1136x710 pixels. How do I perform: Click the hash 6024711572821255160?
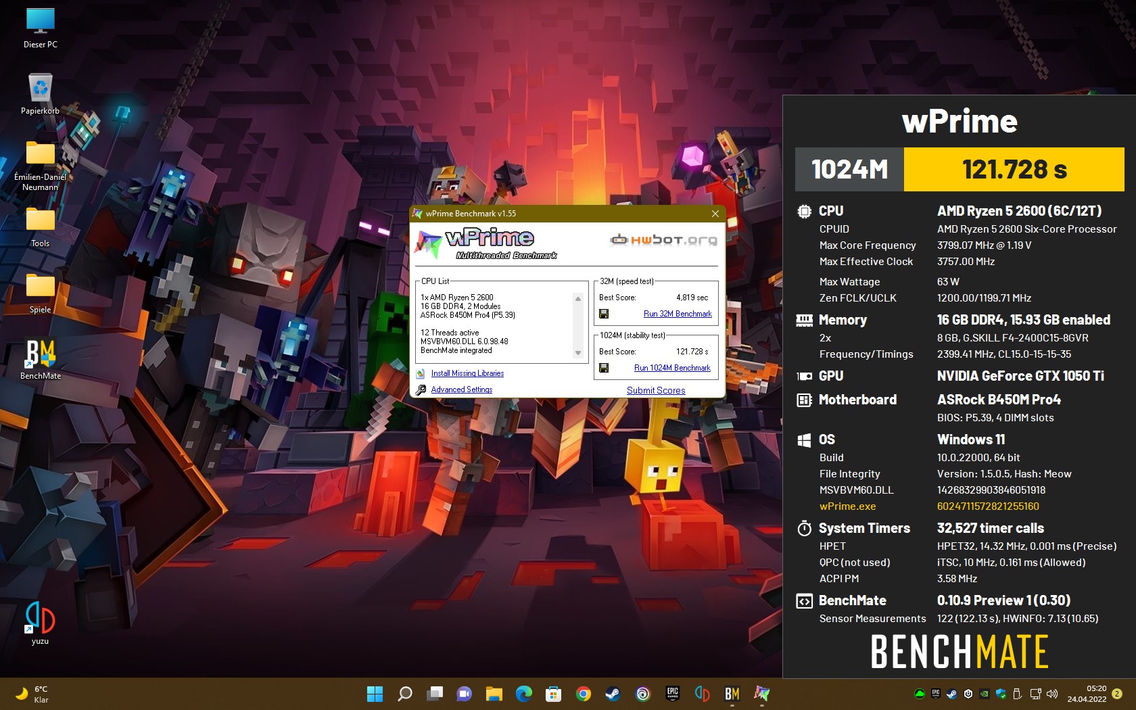(988, 506)
